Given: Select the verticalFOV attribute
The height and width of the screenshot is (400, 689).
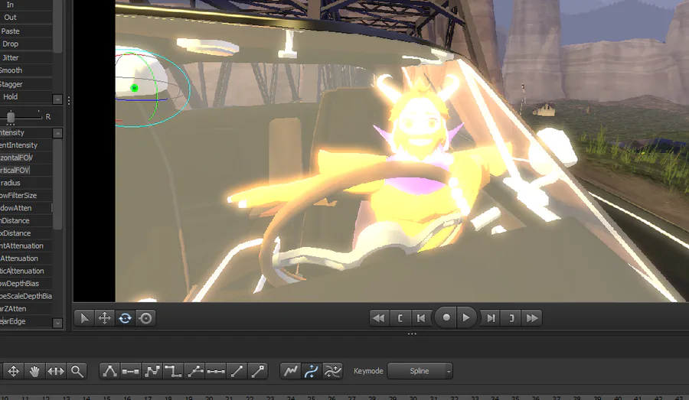Looking at the screenshot, I should click(26, 170).
